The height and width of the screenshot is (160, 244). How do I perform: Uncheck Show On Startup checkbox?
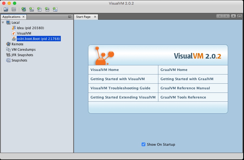143,144
